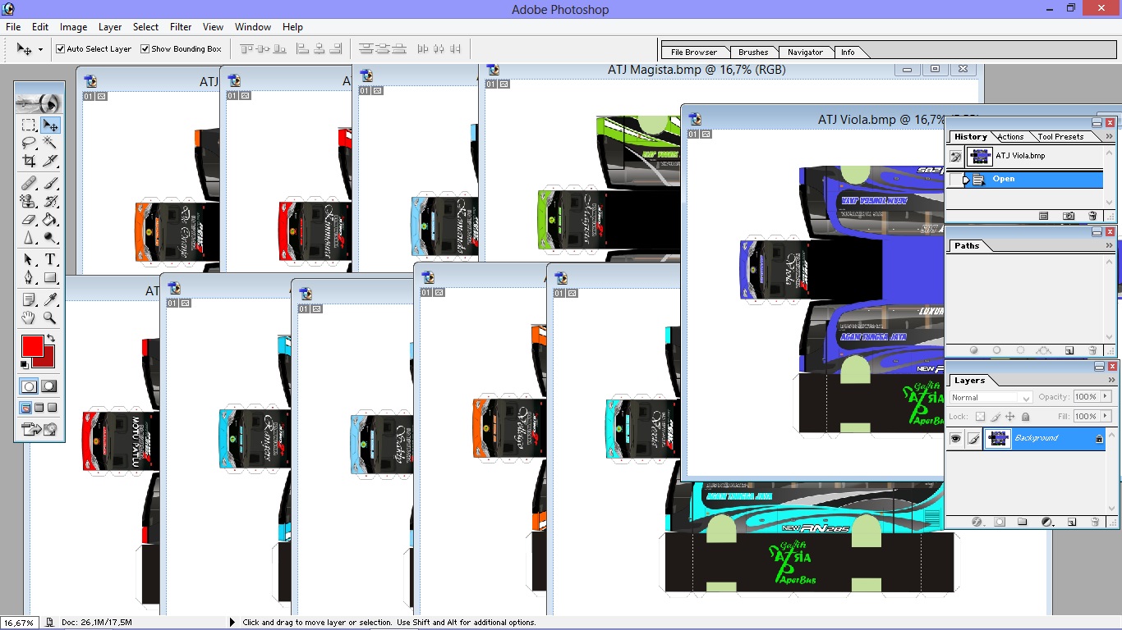Select the Brush tool
Image resolution: width=1122 pixels, height=630 pixels.
point(50,182)
